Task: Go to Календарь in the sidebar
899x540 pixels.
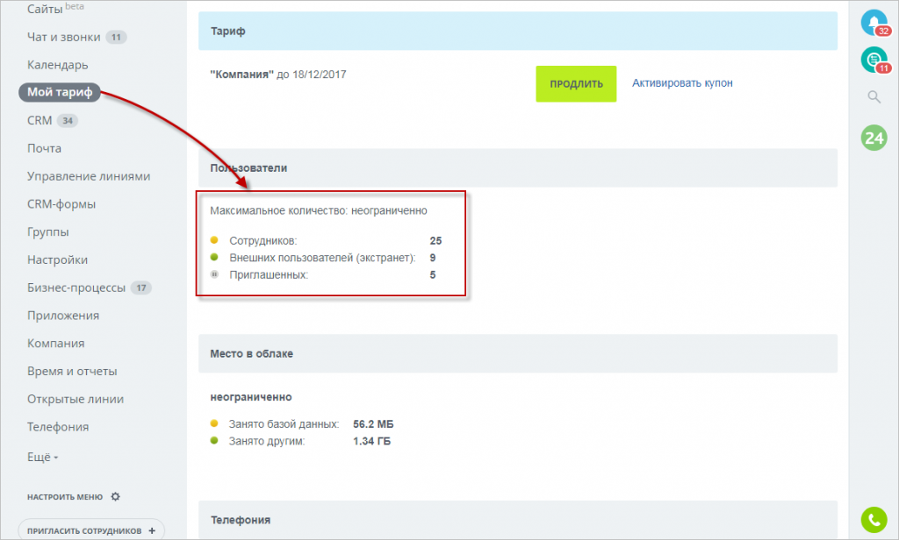Action: (57, 65)
